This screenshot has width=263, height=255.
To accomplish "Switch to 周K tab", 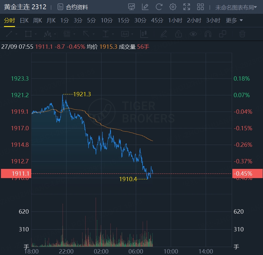I will coord(37,21).
